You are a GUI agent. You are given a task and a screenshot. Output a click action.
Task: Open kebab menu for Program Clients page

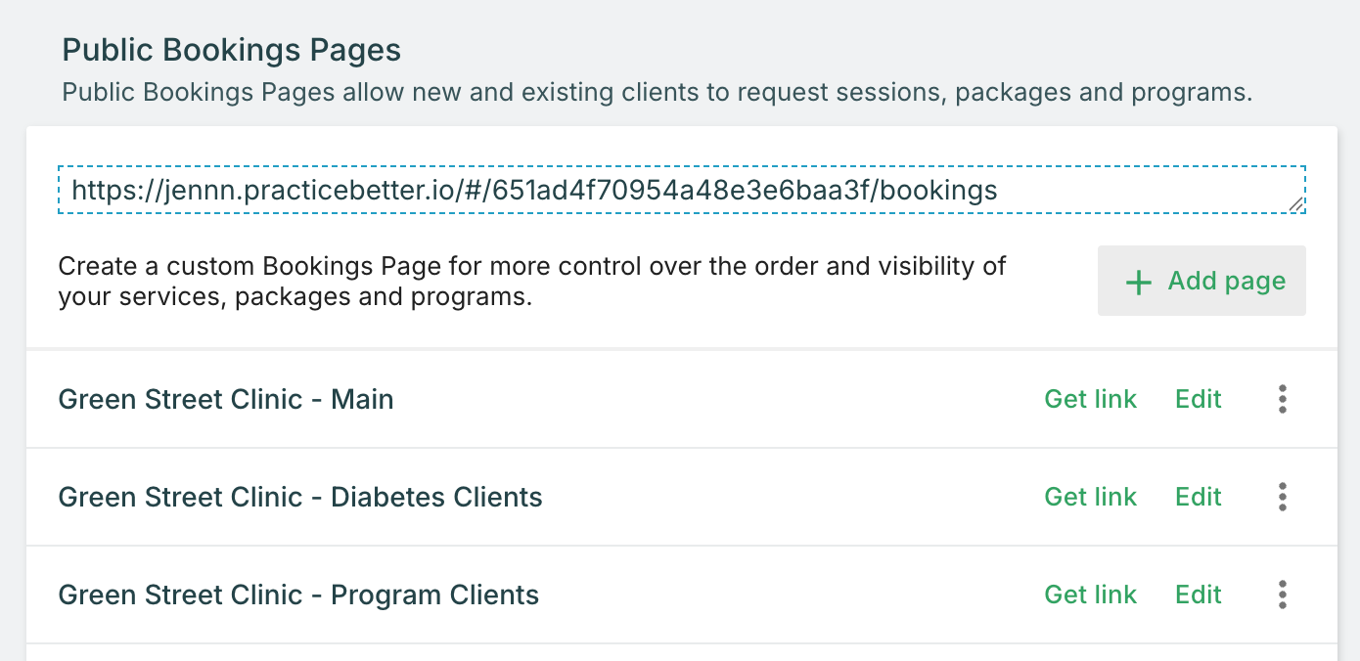1282,595
